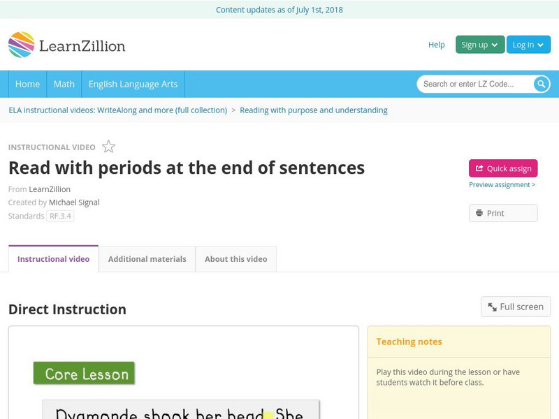
Task: Switch to Additional materials tab
Action: 147,259
